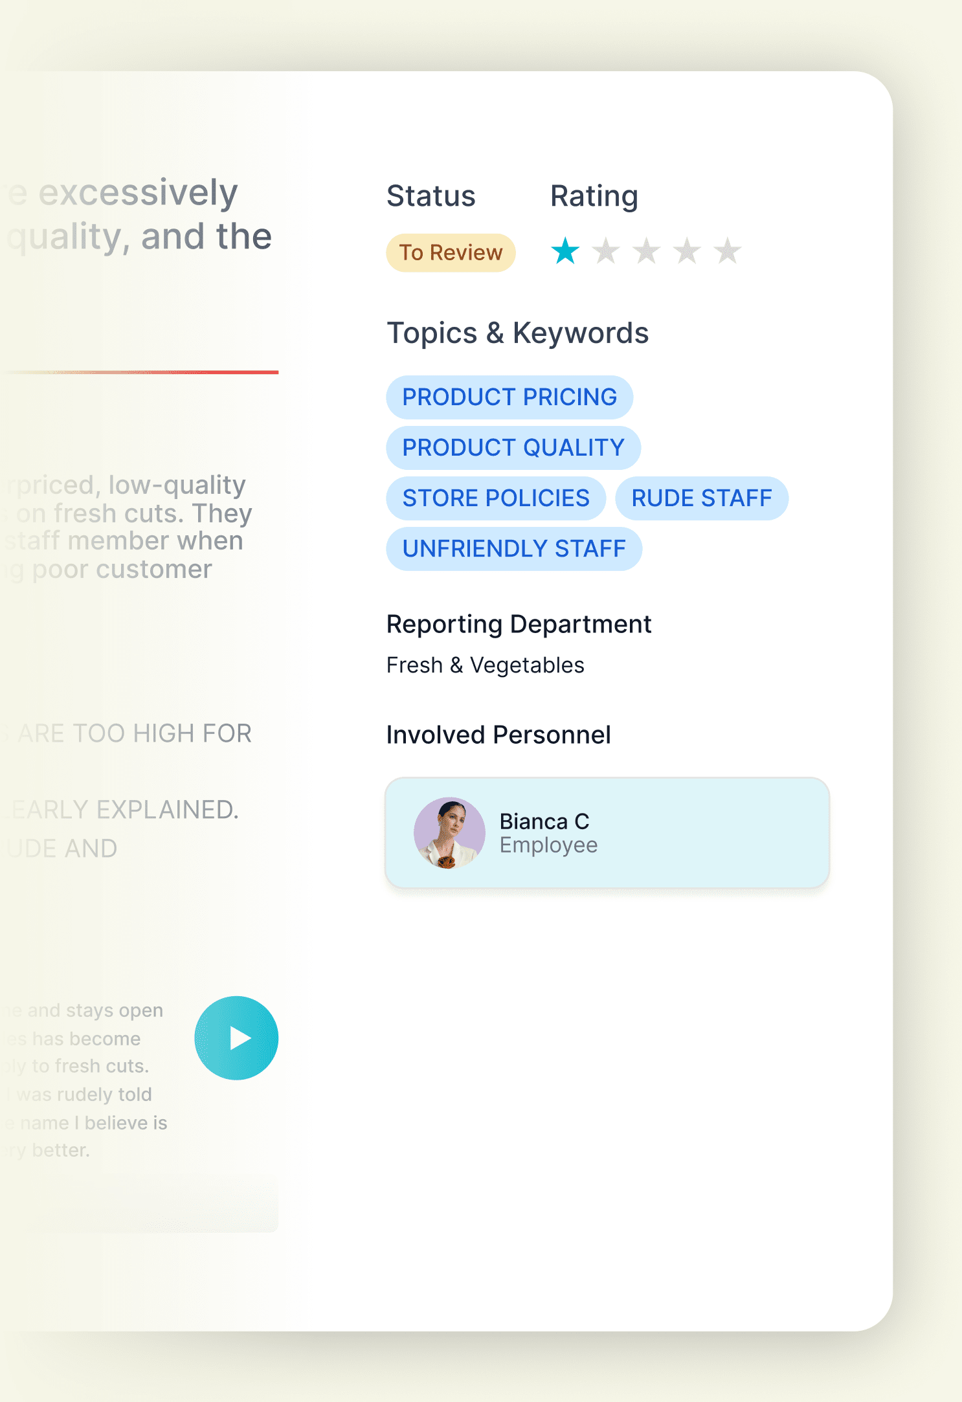Click the Topics & Keywords heading

(x=517, y=333)
